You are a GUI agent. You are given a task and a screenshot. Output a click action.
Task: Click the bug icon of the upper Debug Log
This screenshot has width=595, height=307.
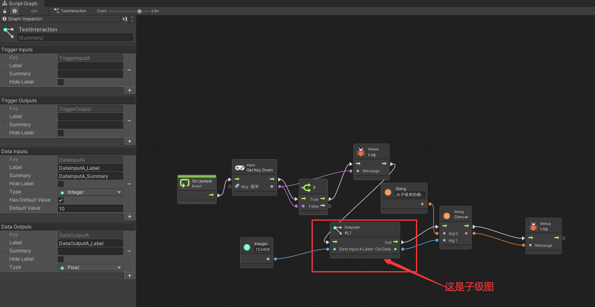pos(361,152)
